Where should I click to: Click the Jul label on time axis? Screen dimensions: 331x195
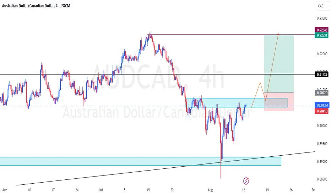(101, 190)
